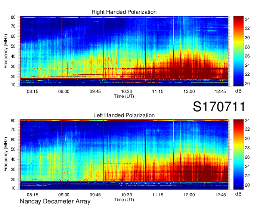
Task: Click the "22" value on lower color bar
Action: coord(247,176)
